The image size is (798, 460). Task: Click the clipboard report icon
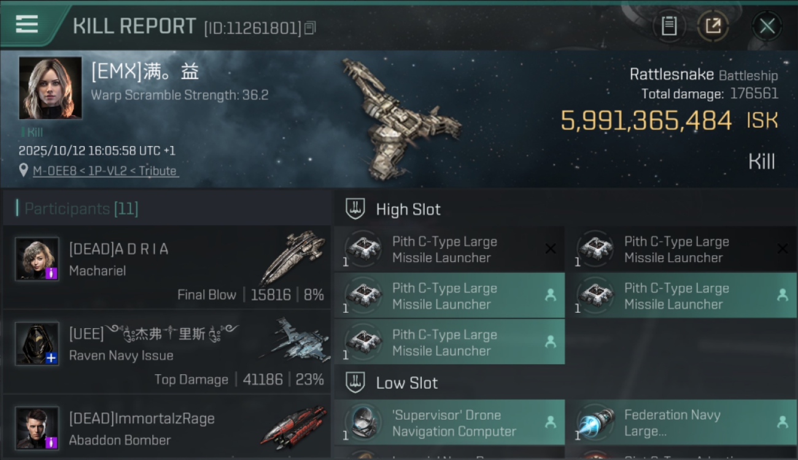pos(669,26)
